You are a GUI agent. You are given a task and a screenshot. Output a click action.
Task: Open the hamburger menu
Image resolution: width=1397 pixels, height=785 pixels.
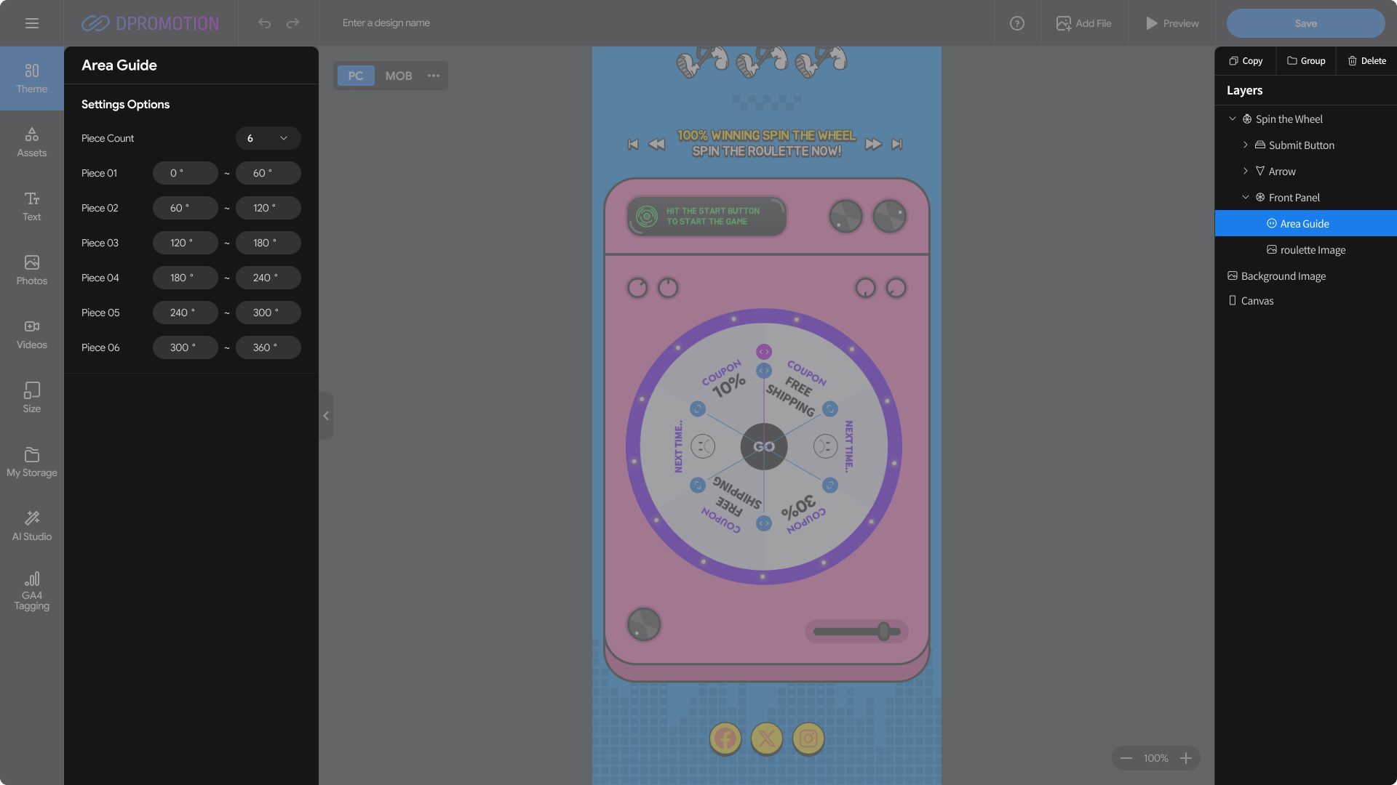pyautogui.click(x=31, y=23)
